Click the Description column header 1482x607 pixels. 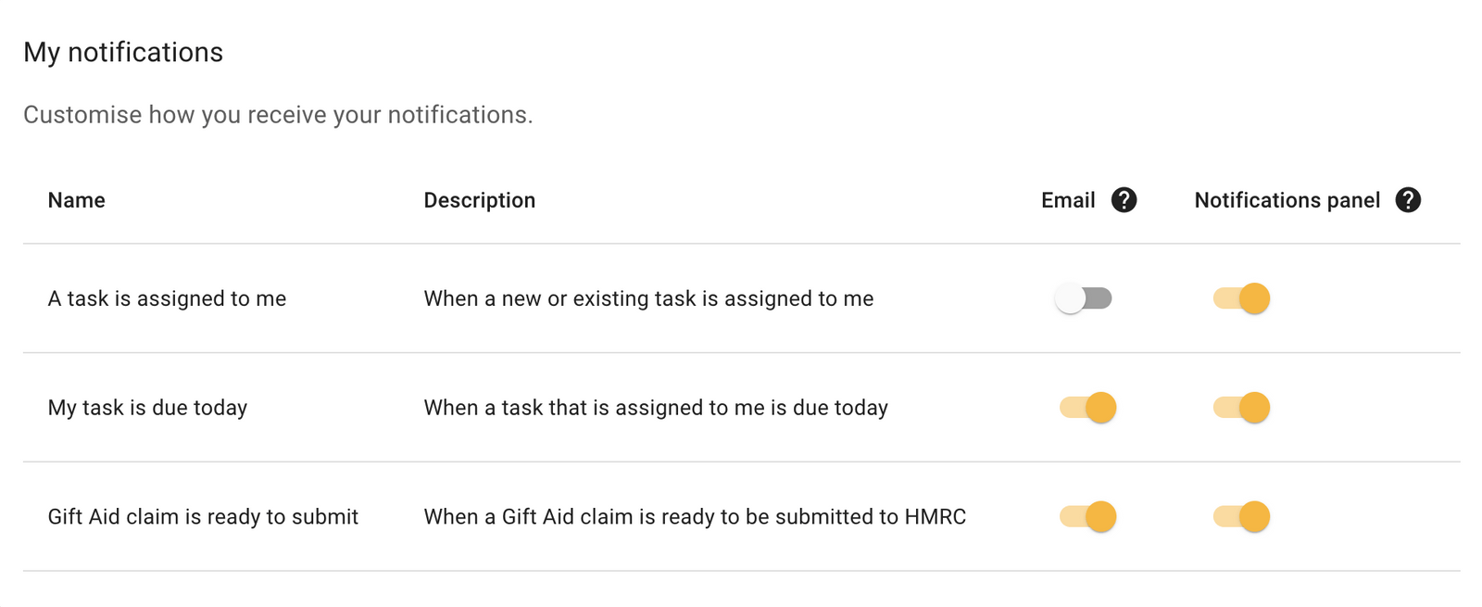coord(480,199)
